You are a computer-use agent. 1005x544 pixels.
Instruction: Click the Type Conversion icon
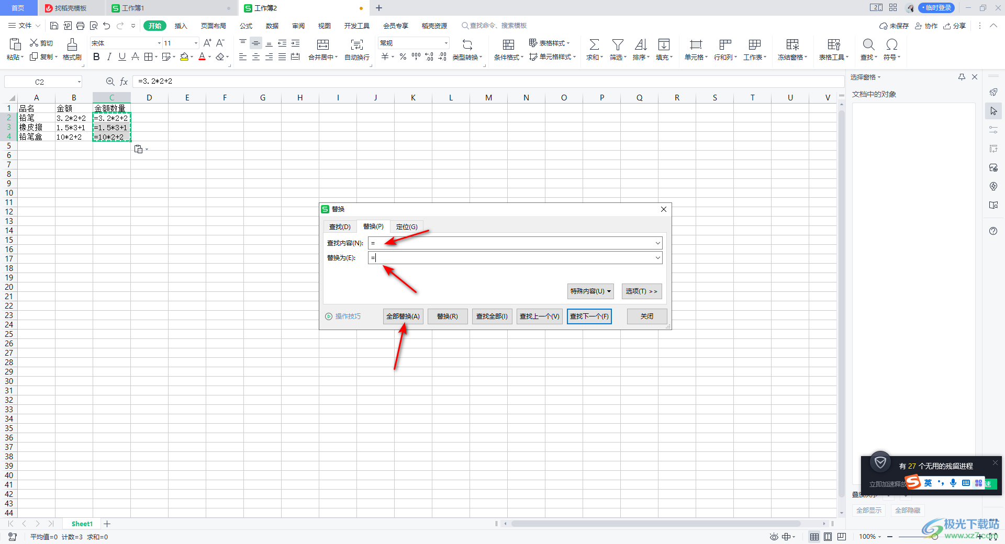point(467,44)
